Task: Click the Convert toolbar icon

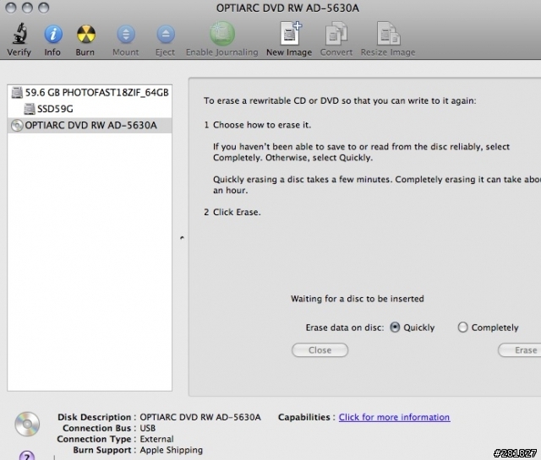Action: tap(336, 34)
